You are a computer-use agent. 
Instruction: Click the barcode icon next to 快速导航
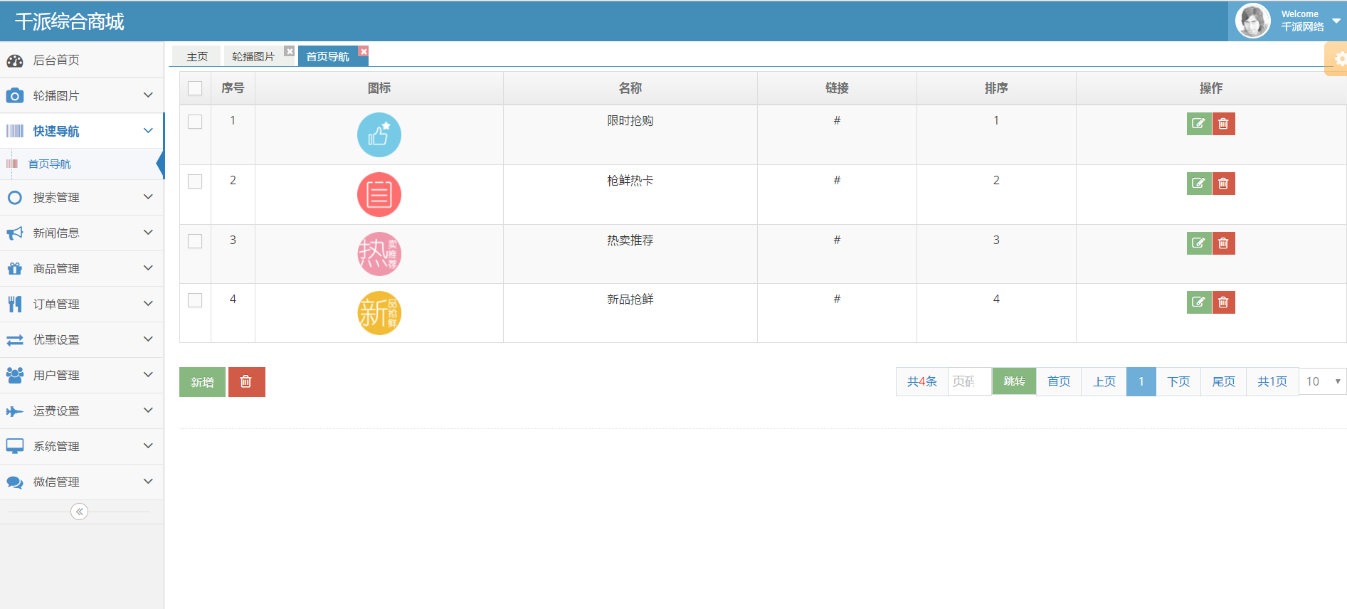pyautogui.click(x=15, y=131)
